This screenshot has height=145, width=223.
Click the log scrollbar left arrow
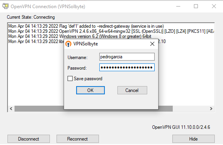click(11, 109)
